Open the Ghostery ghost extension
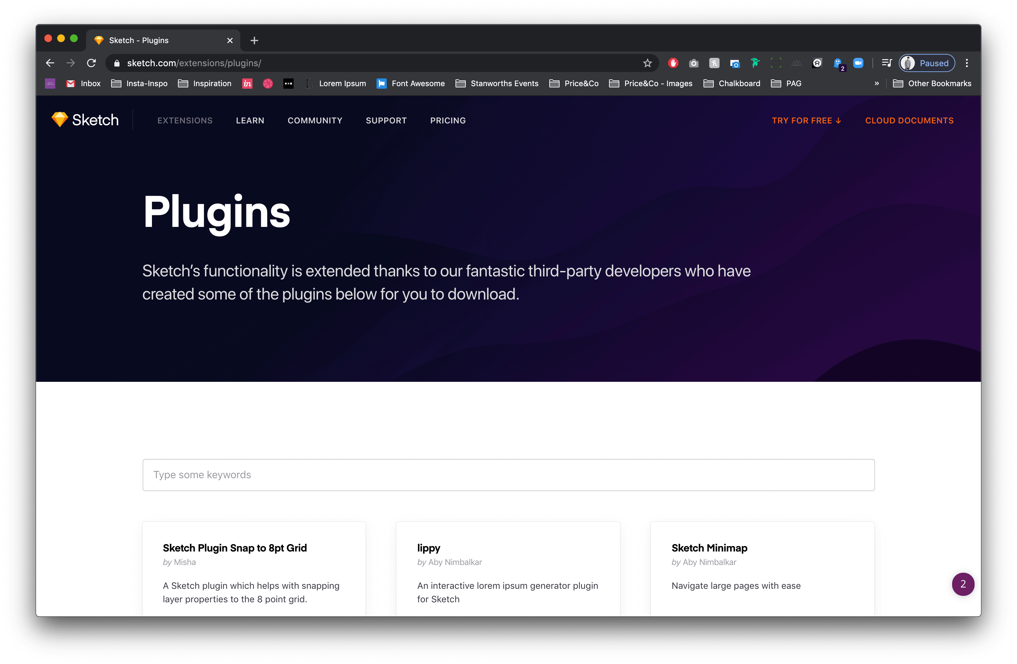Viewport: 1017px width, 664px height. coord(837,63)
